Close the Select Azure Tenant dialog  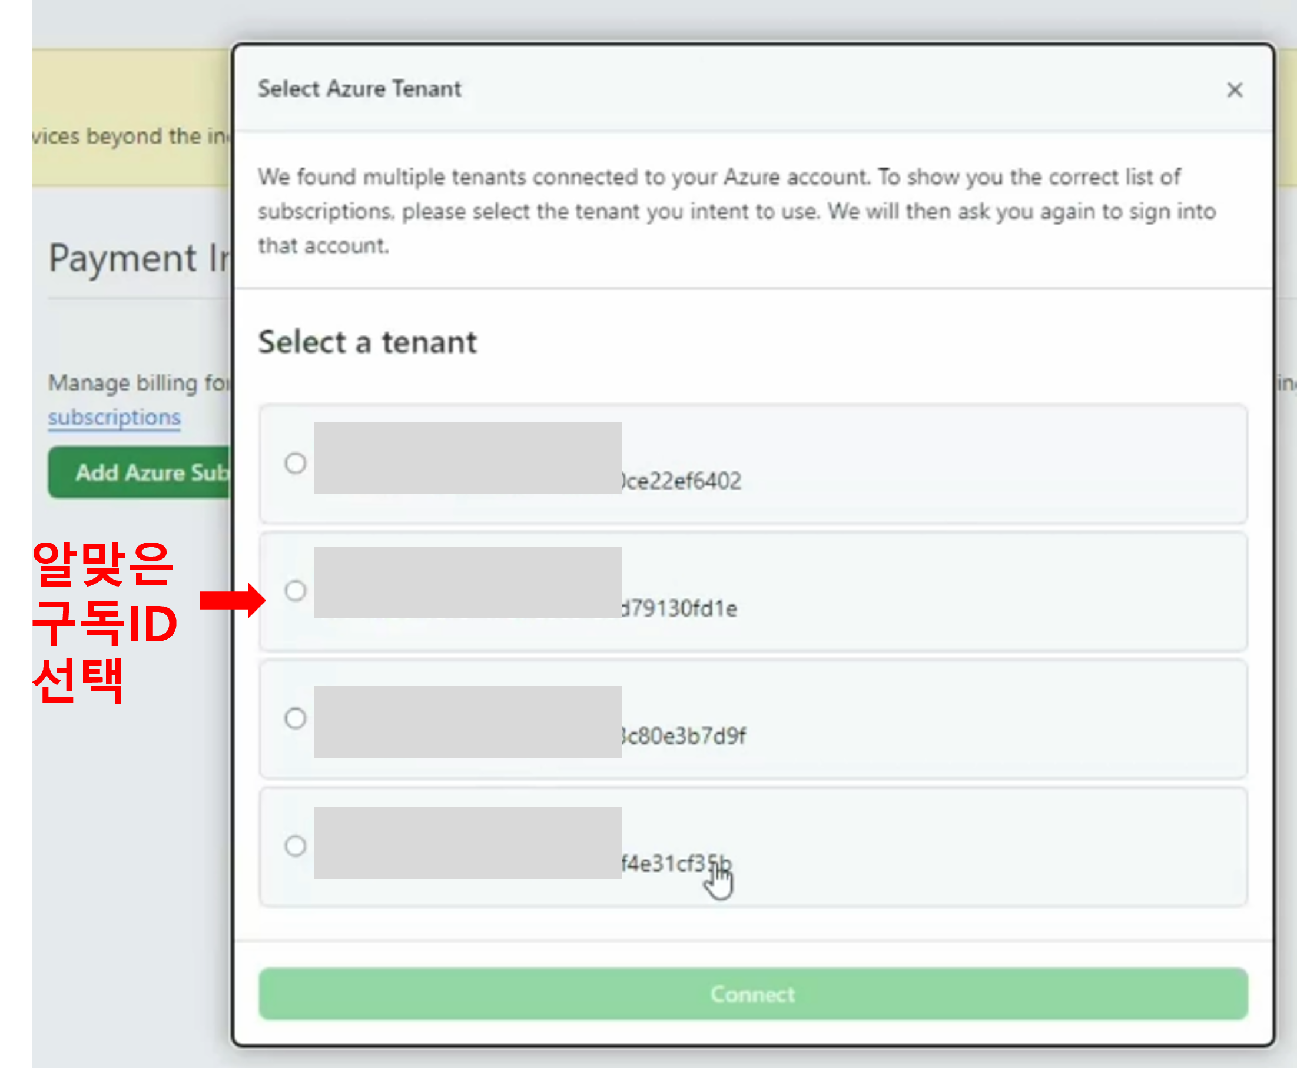coord(1234,90)
